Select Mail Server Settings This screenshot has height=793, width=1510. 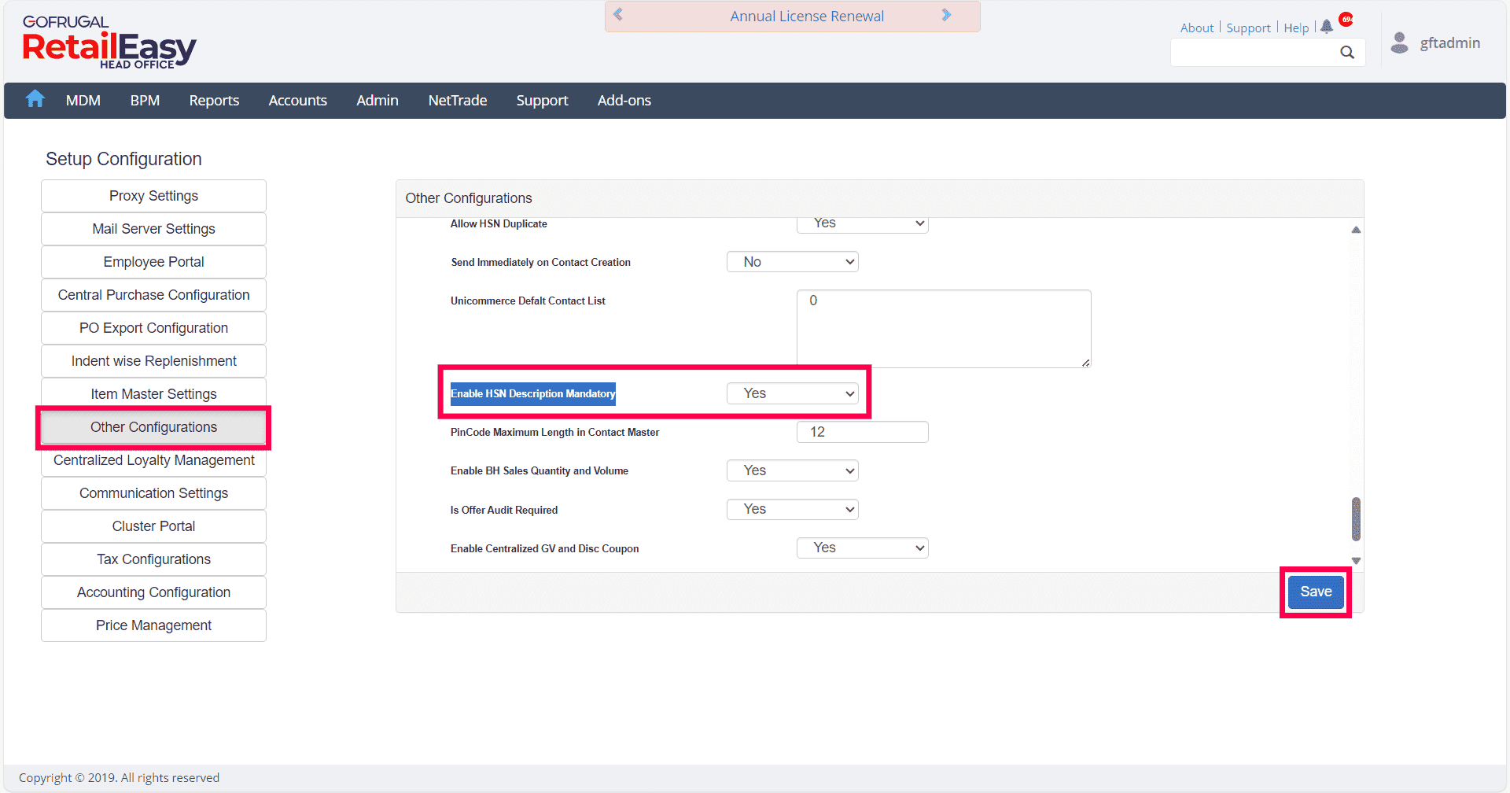point(153,229)
